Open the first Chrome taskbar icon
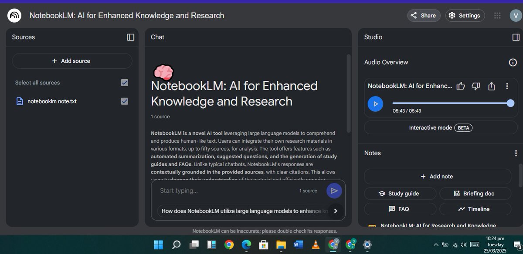Screen dimensions: 523x254 (x=229, y=245)
